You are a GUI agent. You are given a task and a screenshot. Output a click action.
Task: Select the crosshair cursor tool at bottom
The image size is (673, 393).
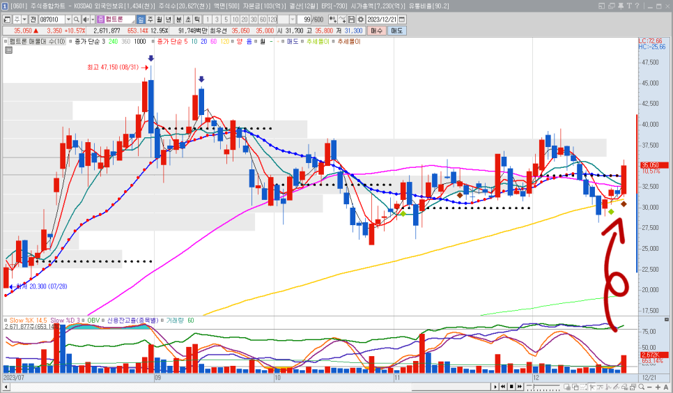[592, 387]
